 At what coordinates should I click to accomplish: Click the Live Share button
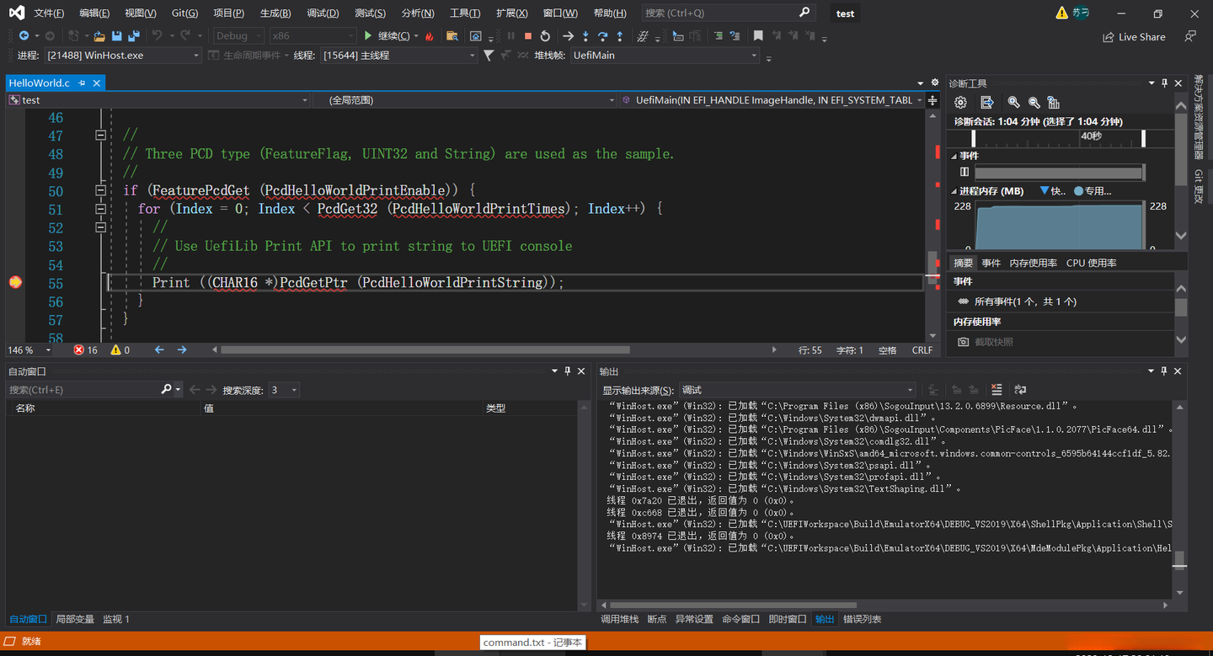tap(1134, 37)
